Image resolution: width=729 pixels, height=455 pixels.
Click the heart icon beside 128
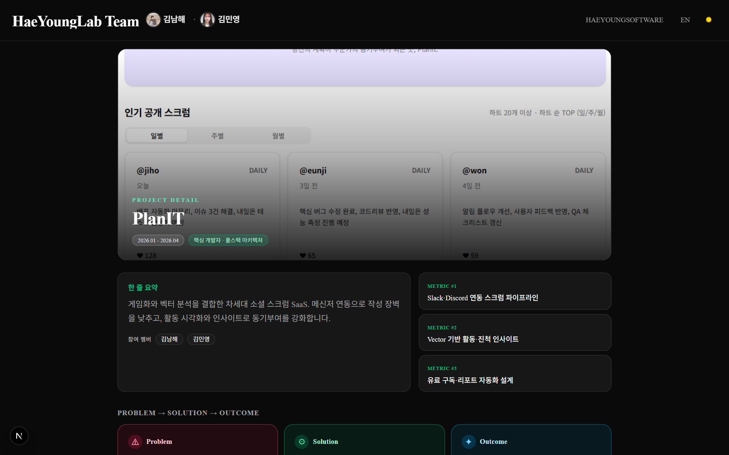coord(140,255)
